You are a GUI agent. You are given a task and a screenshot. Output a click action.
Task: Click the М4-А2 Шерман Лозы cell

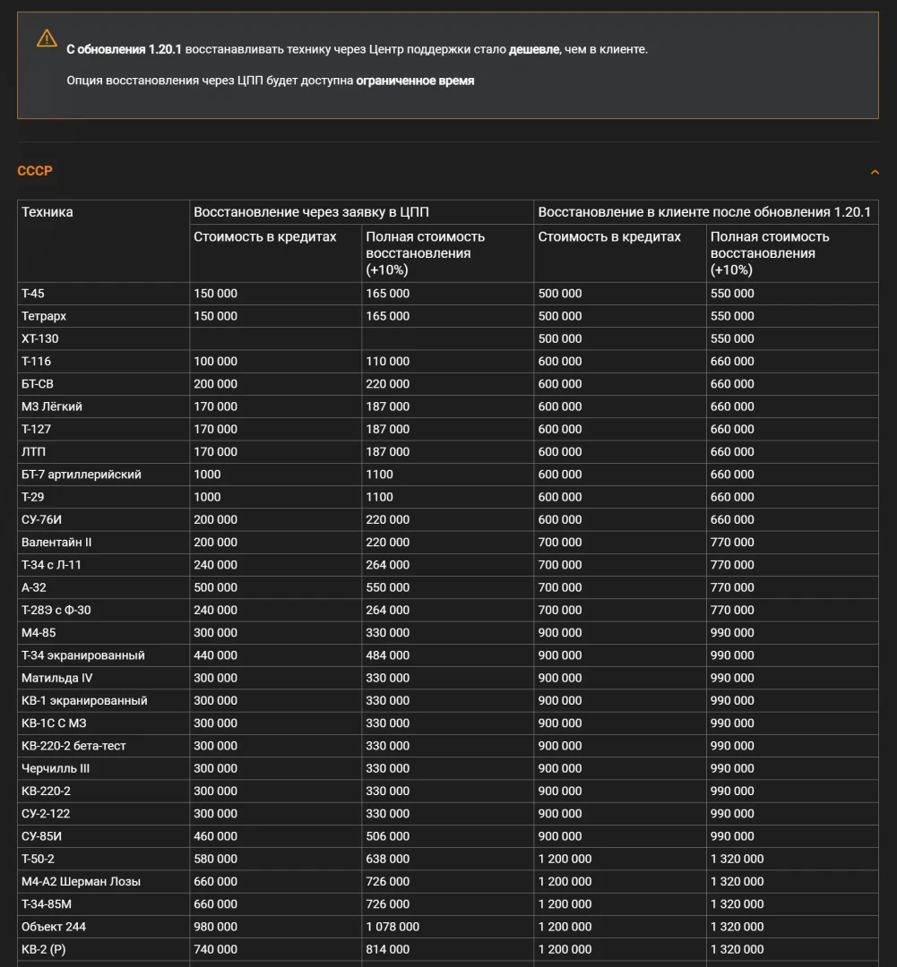pyautogui.click(x=81, y=882)
